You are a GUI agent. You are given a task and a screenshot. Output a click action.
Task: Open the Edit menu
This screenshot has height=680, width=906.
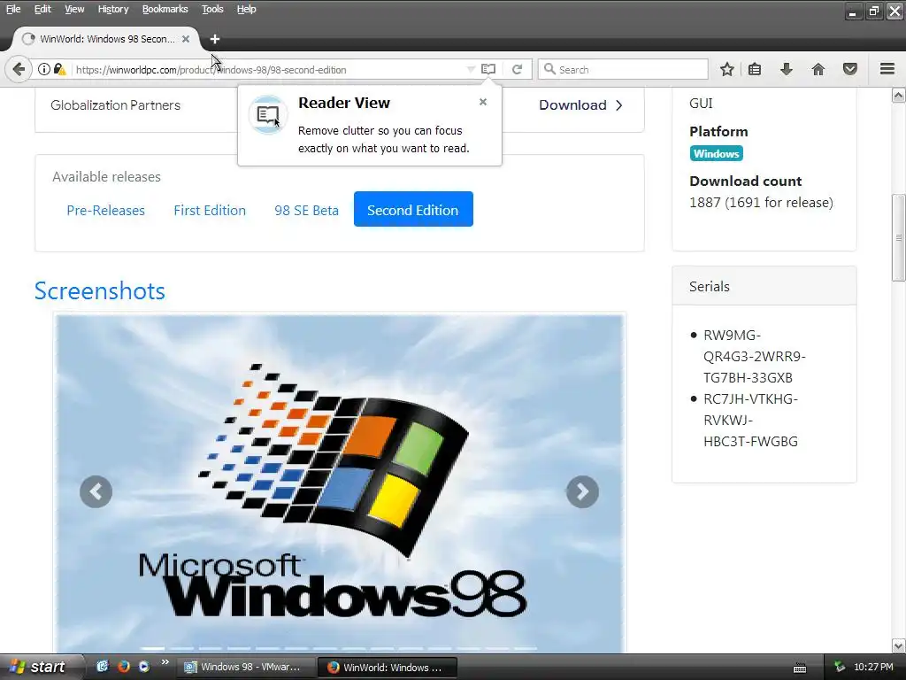tap(42, 9)
